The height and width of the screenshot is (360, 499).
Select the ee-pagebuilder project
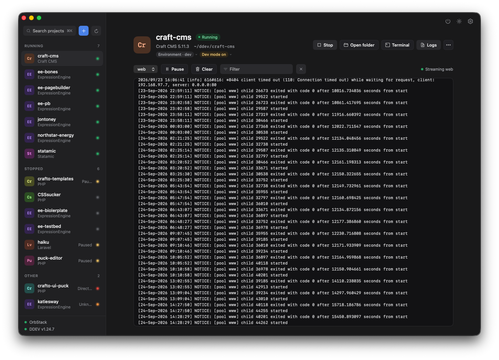62,90
